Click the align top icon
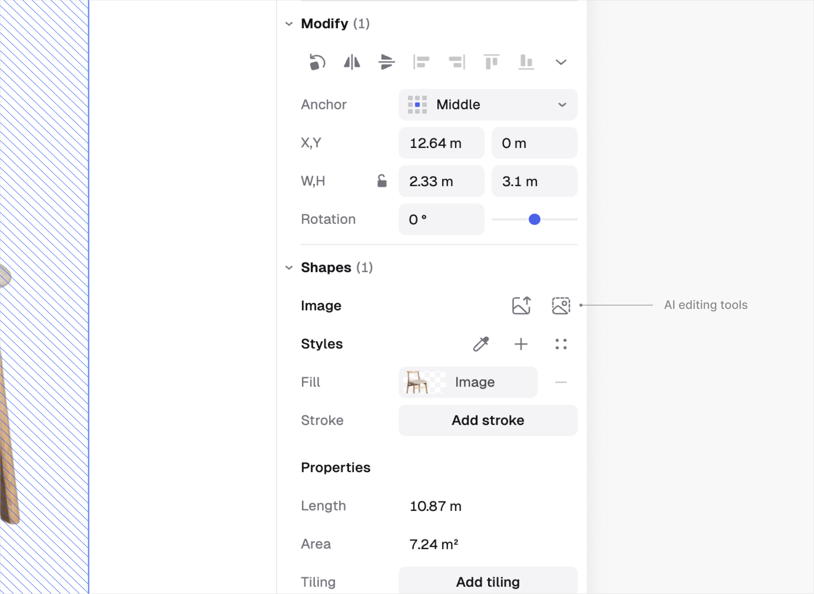The width and height of the screenshot is (814, 594). pyautogui.click(x=491, y=62)
